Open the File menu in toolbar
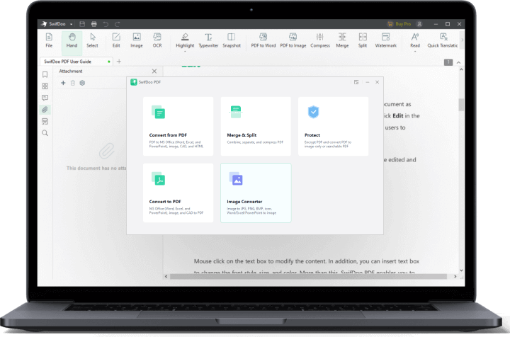510x337 pixels. click(x=49, y=40)
